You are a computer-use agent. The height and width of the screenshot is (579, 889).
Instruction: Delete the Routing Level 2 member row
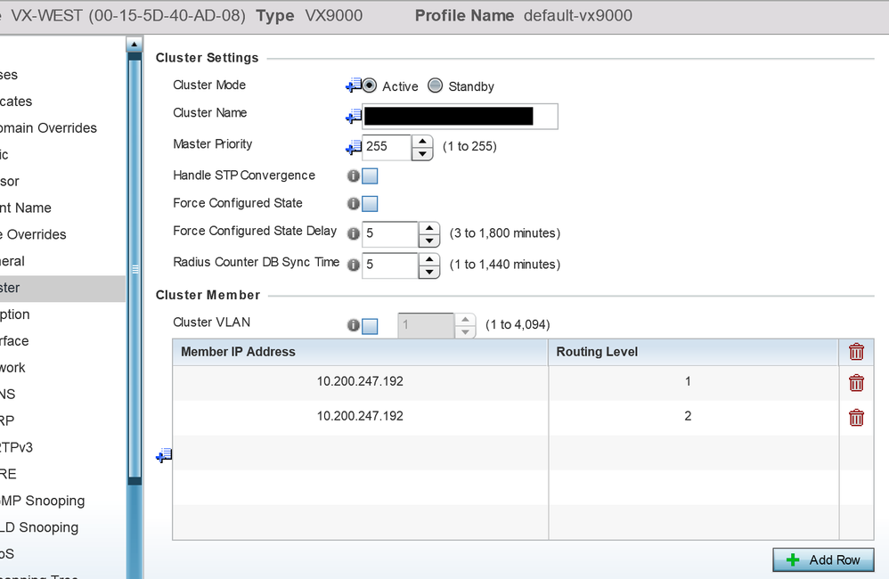(856, 418)
